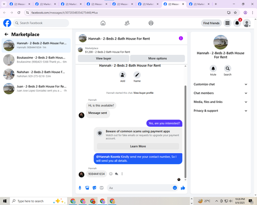Send a thumbs-up like
The width and height of the screenshot is (257, 205).
pos(183,188)
